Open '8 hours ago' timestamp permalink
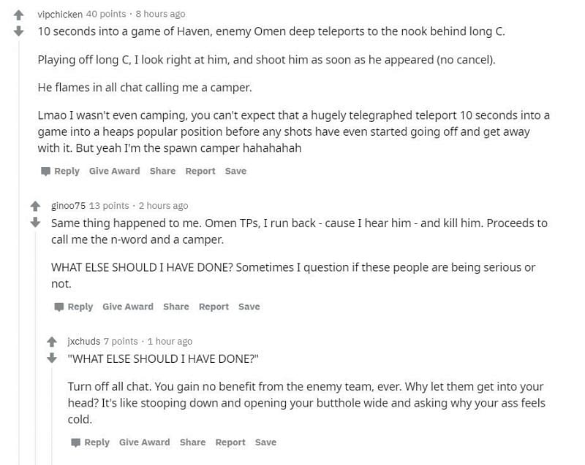 click(160, 14)
